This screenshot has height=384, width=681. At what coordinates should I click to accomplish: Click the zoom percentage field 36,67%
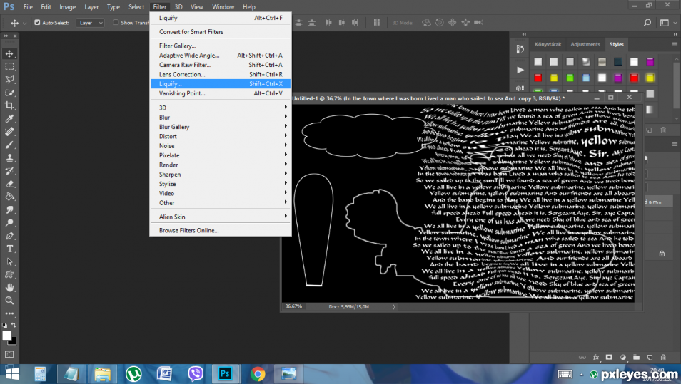tap(293, 306)
